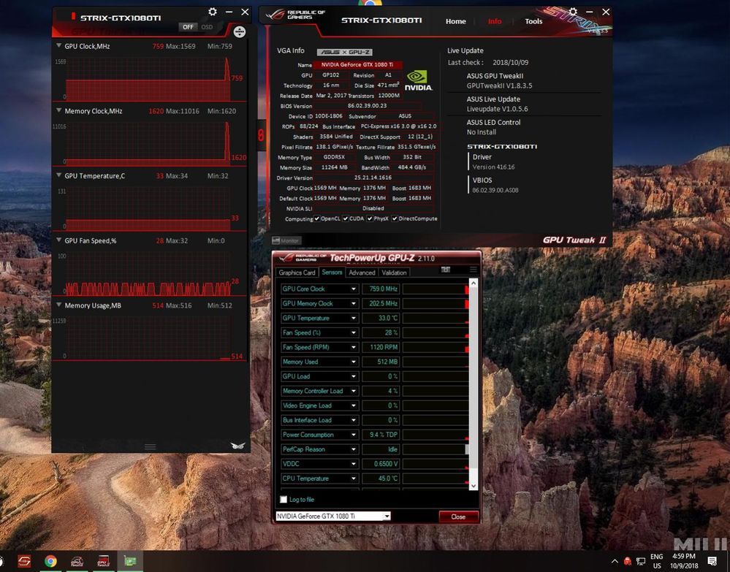Click the red tray notification icon
The image size is (730, 572).
[x=628, y=561]
